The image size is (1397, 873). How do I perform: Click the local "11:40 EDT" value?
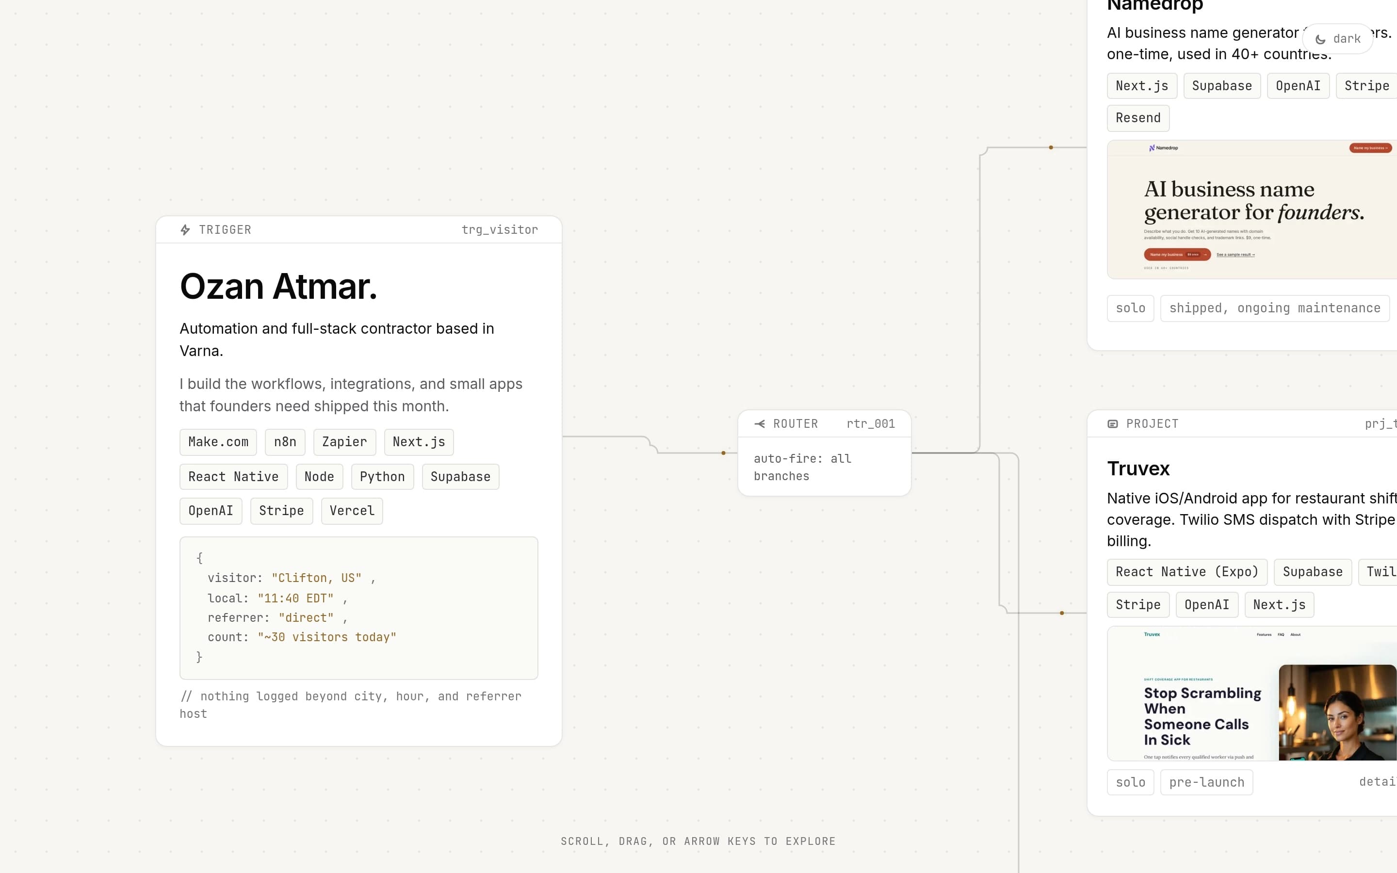click(x=295, y=598)
